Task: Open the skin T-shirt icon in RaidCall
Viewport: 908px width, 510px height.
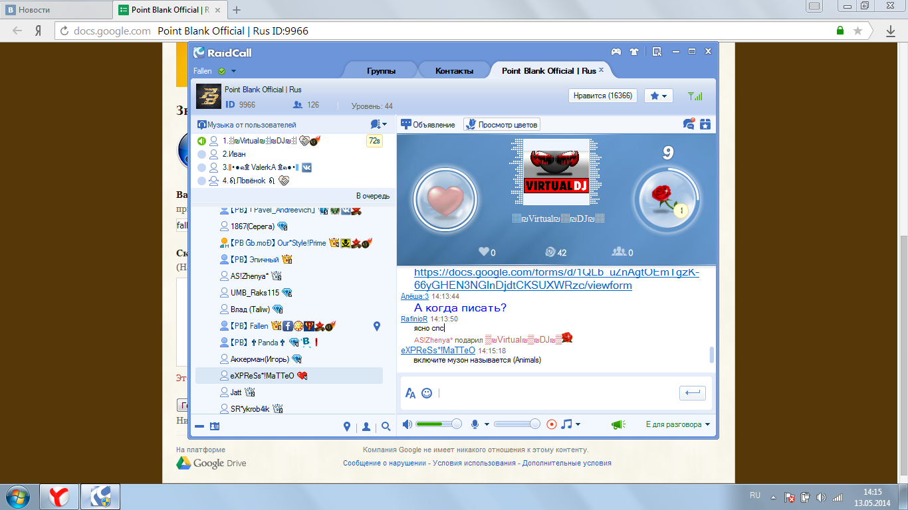Action: (633, 52)
